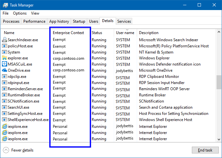Sort by the User name column header
The image size is (222, 158).
tap(125, 33)
